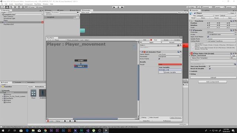Toggle PlayMaker Debug checkbox
237x133 pixels.
141,117
